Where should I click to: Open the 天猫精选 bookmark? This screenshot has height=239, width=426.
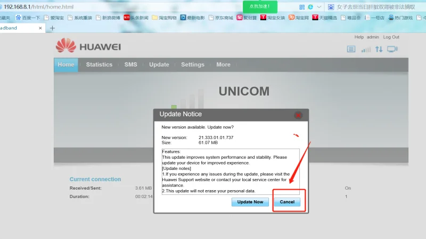click(325, 18)
